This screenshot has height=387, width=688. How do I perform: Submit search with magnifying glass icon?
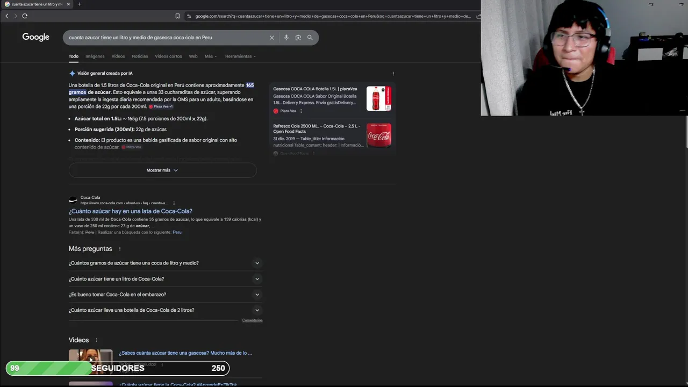click(x=310, y=38)
